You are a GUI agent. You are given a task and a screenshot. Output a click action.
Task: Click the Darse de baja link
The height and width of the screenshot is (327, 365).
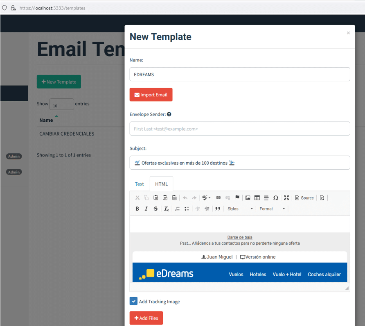pos(240,237)
